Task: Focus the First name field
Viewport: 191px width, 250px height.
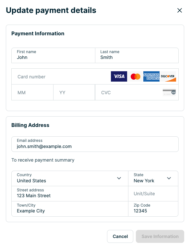Action: (53, 55)
